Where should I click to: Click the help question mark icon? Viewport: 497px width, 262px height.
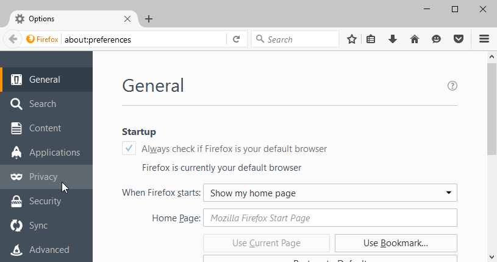[452, 86]
